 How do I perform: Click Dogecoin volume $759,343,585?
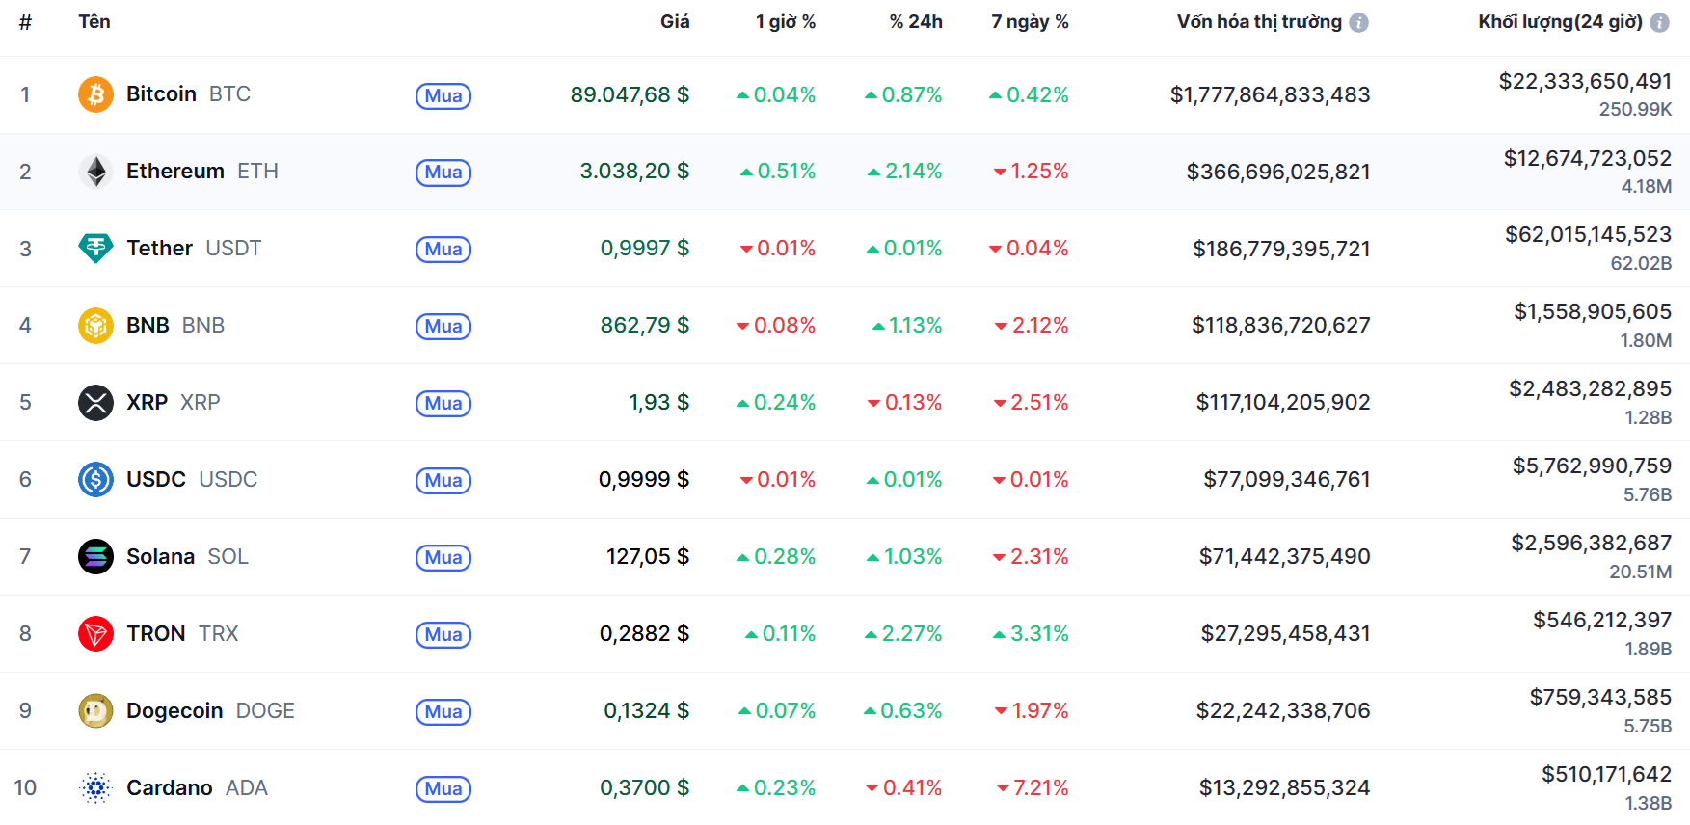[x=1600, y=698]
